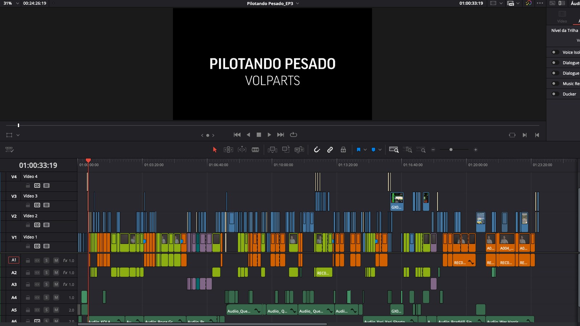Zoom in the timeline with plus button
580x326 pixels.
(476, 150)
